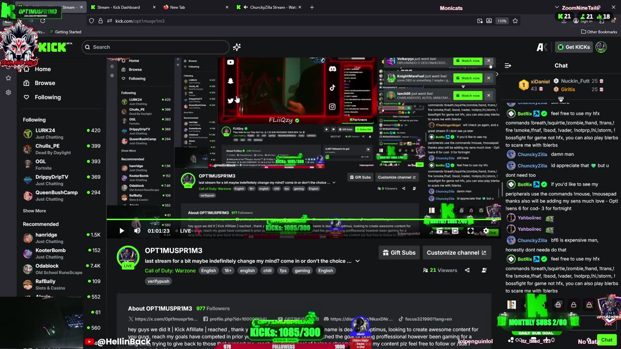The image size is (621, 349).
Task: Open QueenBushCamp channel in Following list
Action: 62,195
